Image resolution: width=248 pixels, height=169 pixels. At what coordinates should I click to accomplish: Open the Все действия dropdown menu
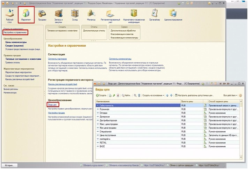pyautogui.click(x=231, y=95)
